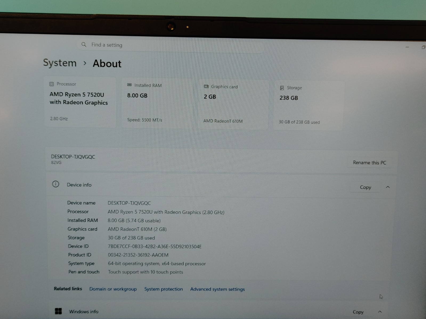Screen dimensions: 426x319
Task: Click the search magnifier icon
Action: [84, 44]
